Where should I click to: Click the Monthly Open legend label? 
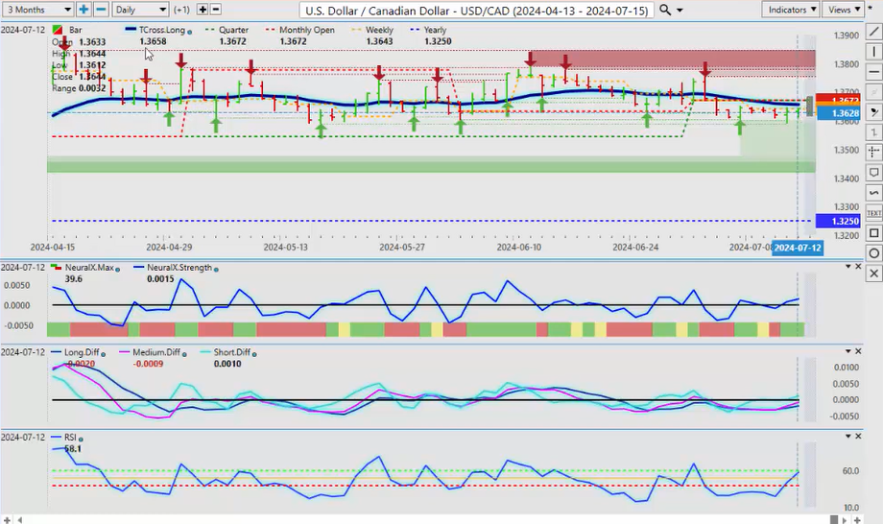[307, 30]
